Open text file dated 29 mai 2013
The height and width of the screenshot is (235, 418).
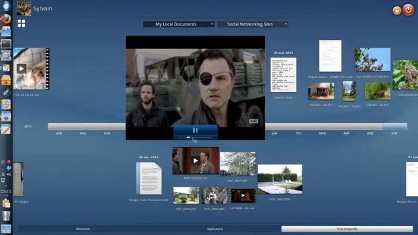coord(283,75)
